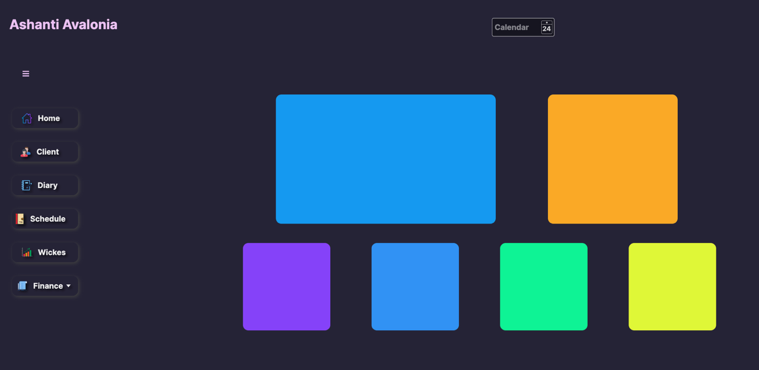Open the large blue dashboard card
Viewport: 759px width, 370px height.
tap(385, 159)
